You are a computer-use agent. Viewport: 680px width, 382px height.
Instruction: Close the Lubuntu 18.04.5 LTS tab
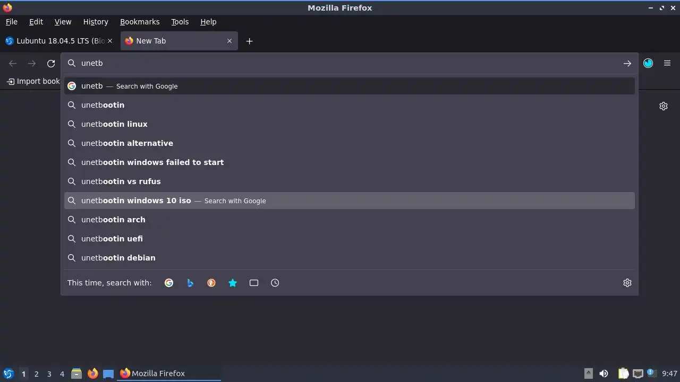point(110,41)
